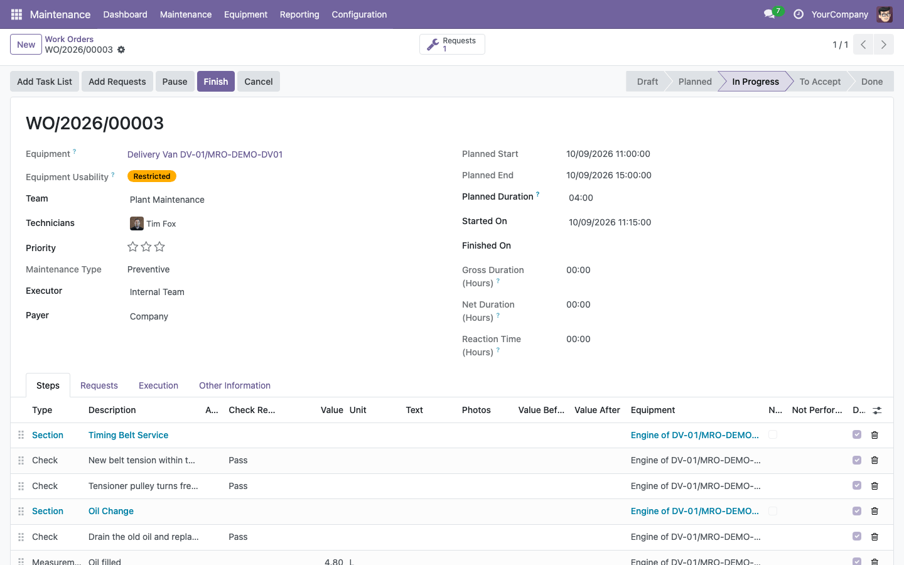Toggle the N... checkbox on Oil Change row
Screen dimensions: 904x565
click(773, 511)
